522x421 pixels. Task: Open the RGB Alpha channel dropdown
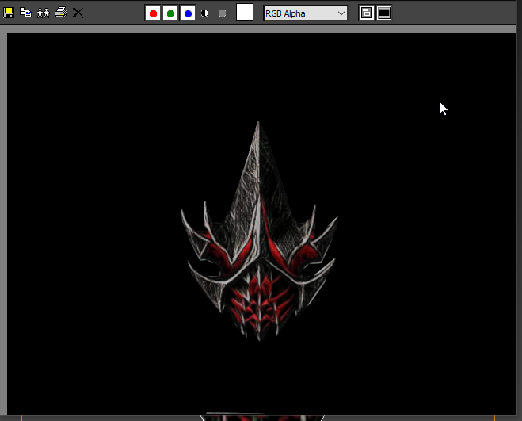(x=305, y=13)
